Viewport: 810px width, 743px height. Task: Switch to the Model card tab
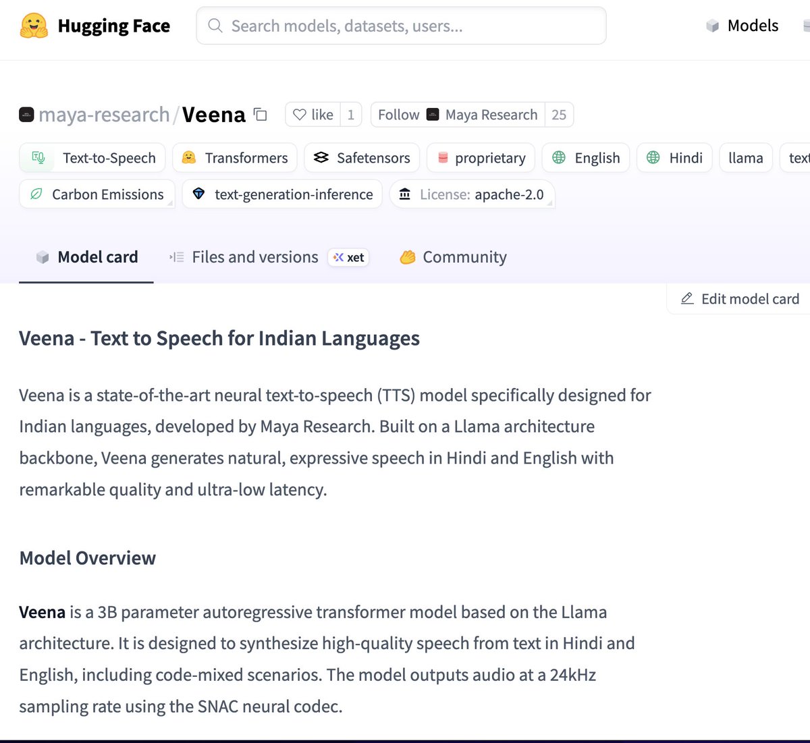coord(86,257)
